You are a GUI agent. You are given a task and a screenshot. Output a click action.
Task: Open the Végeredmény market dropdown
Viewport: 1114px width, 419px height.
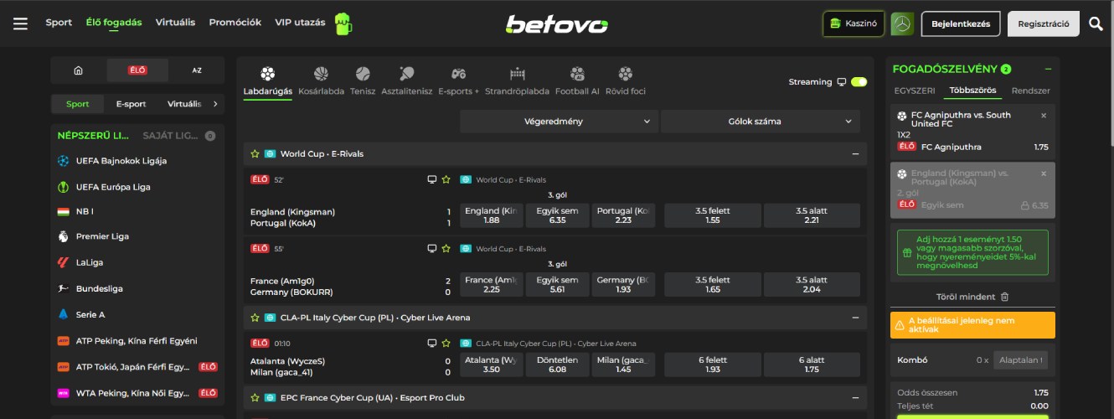[559, 122]
